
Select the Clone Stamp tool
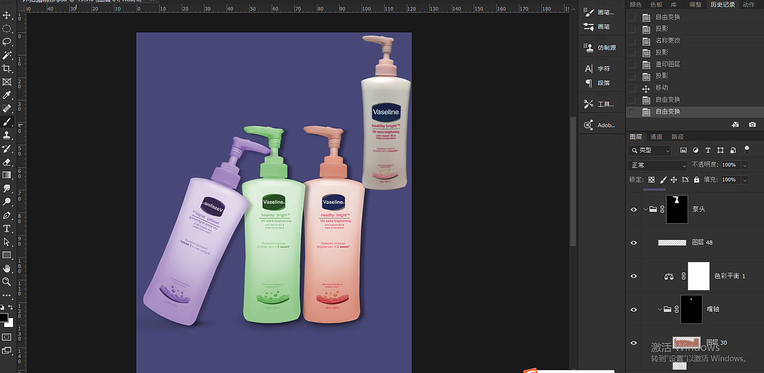[x=7, y=135]
